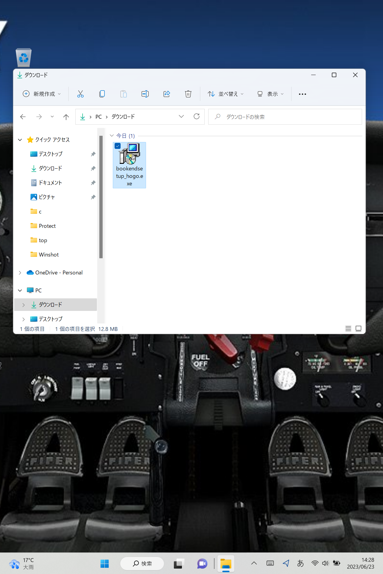Go up one folder level arrow
Viewport: 383px width, 574px height.
coord(66,117)
